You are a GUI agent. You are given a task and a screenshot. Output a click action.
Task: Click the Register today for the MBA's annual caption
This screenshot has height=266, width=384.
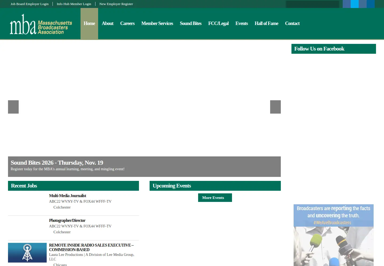coord(67,169)
